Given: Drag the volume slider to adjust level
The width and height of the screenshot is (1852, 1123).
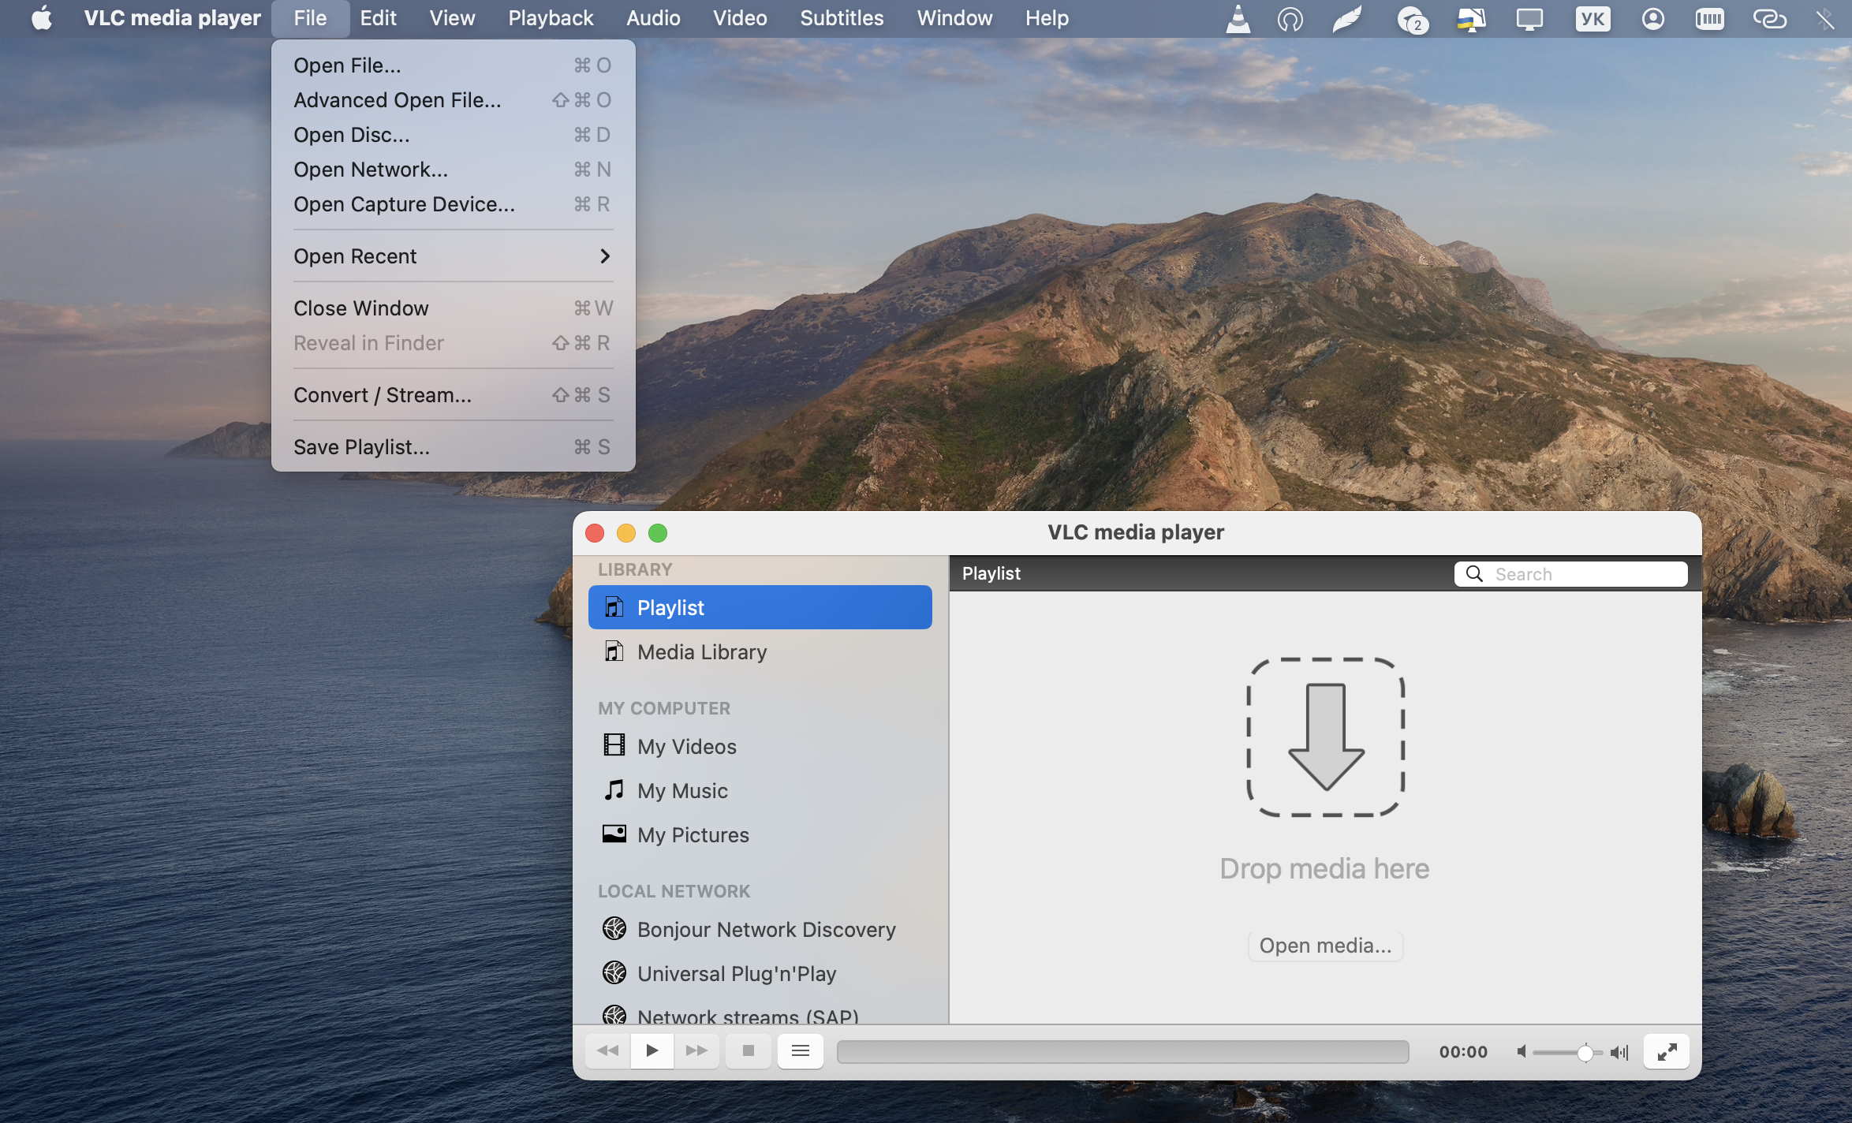Looking at the screenshot, I should [x=1584, y=1050].
